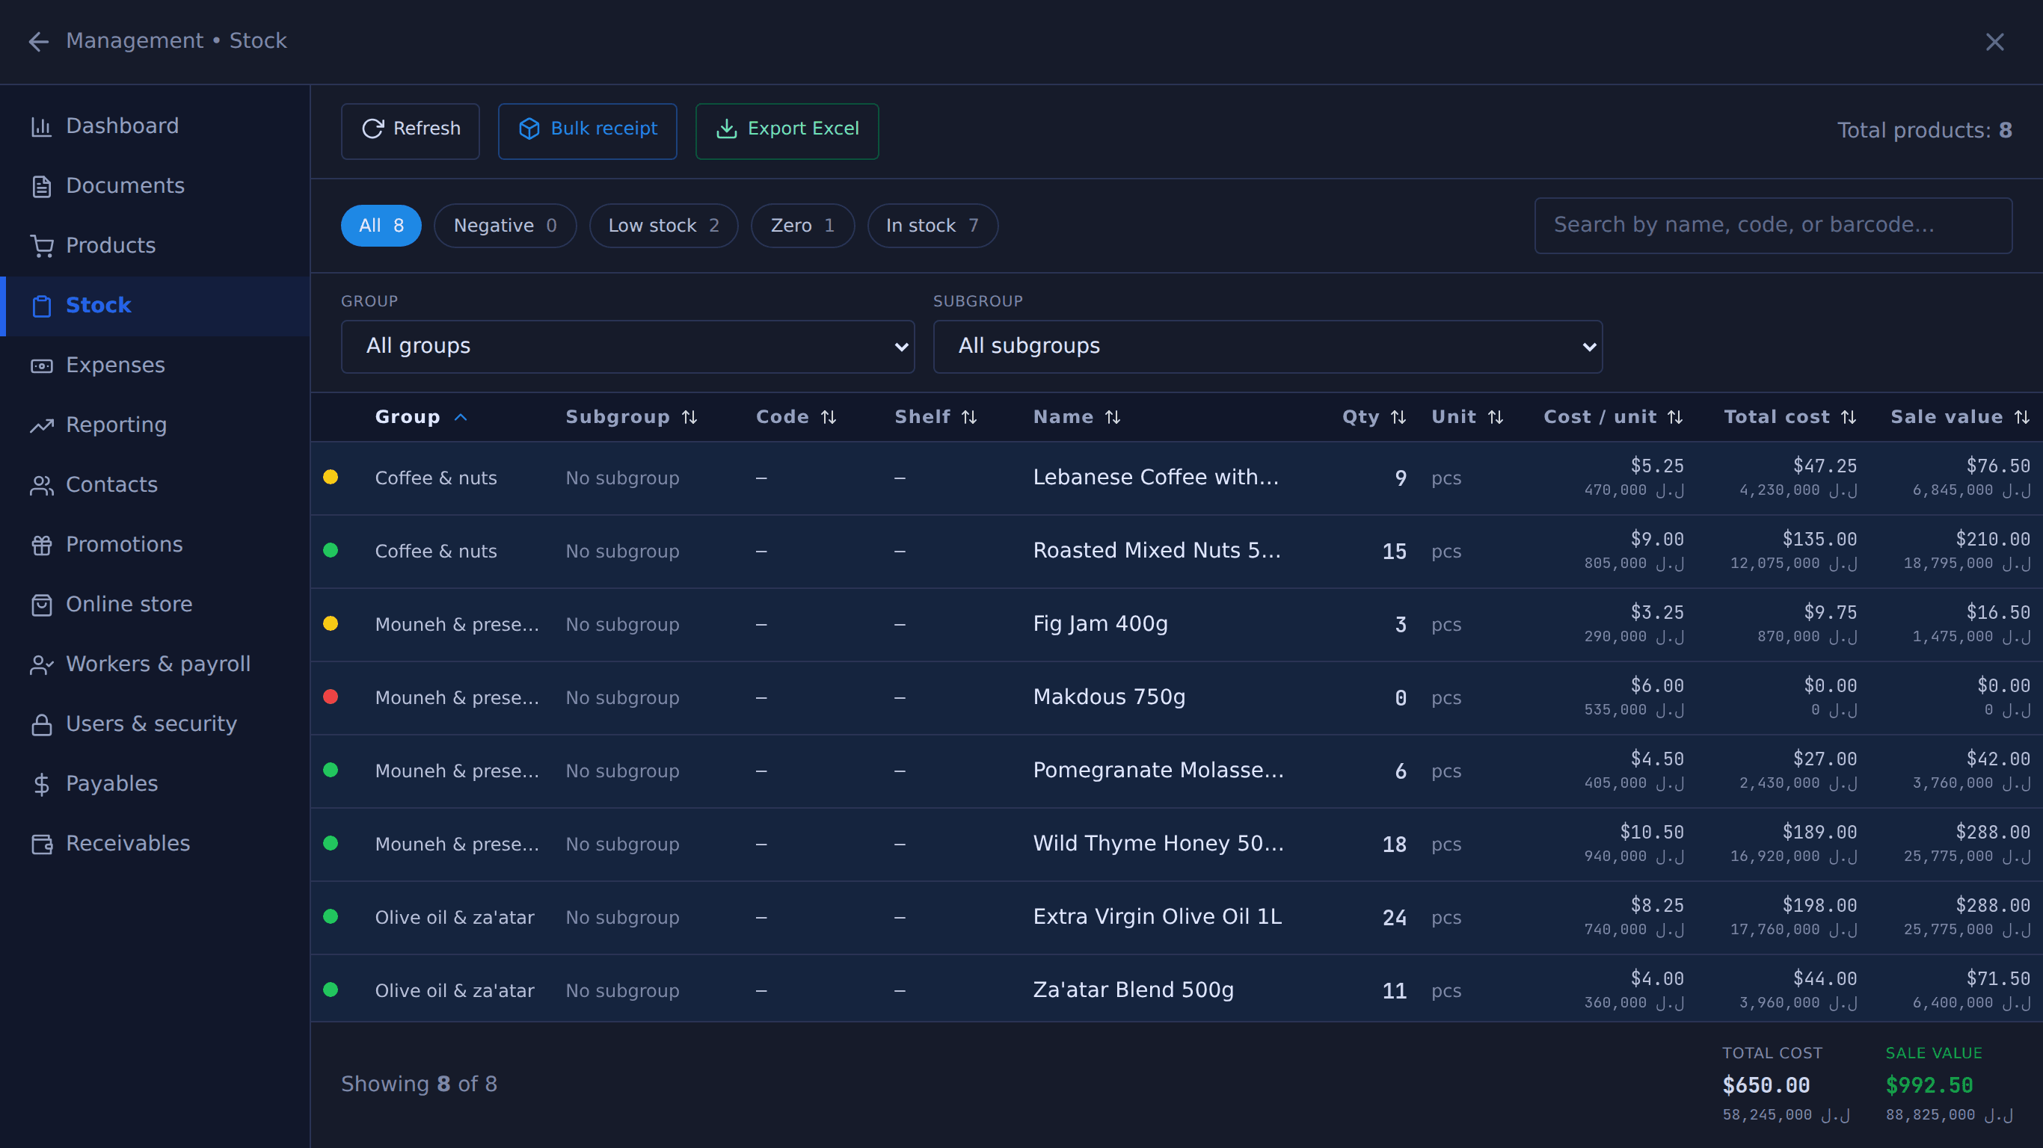Sort table by Subgroup column
The height and width of the screenshot is (1148, 2043).
coord(631,417)
